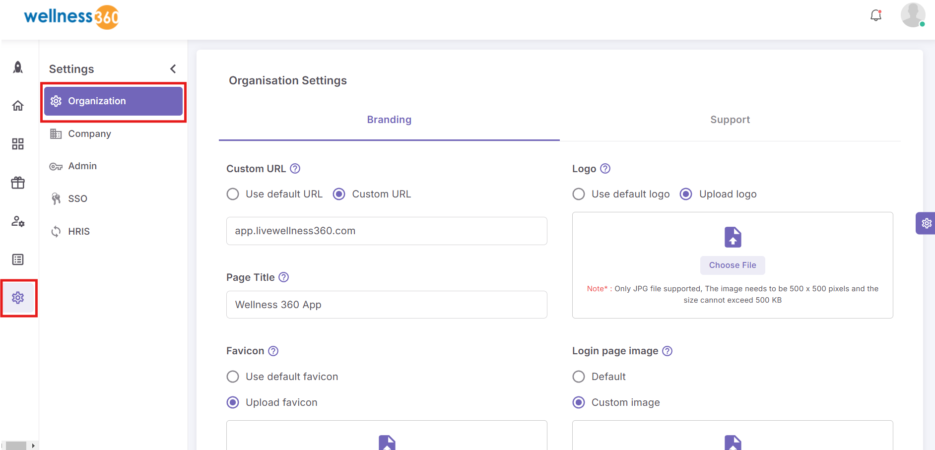The height and width of the screenshot is (450, 935).
Task: Open the floating settings gear on the right edge
Action: (926, 223)
